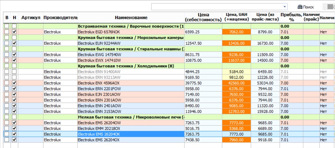The width and height of the screenshot is (335, 148).
Task: Click price-list value 9918.00
Action: pos(265,140)
